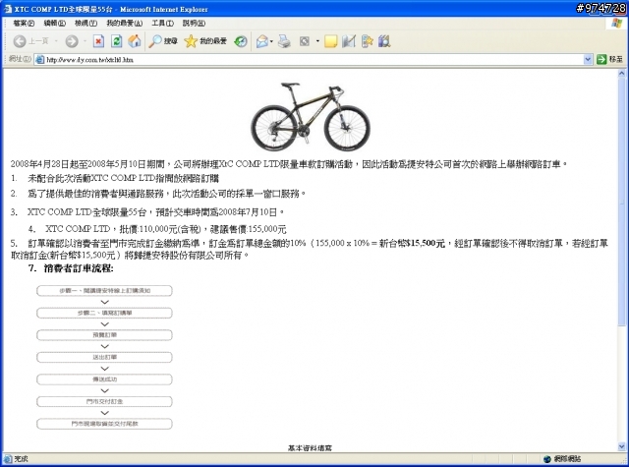The width and height of the screenshot is (629, 467).
Task: Click the last toolbar icon with books
Action: point(384,41)
